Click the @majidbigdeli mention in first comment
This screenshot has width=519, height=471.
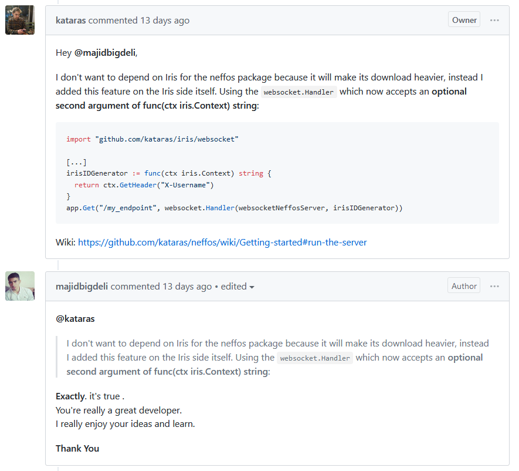pyautogui.click(x=105, y=53)
